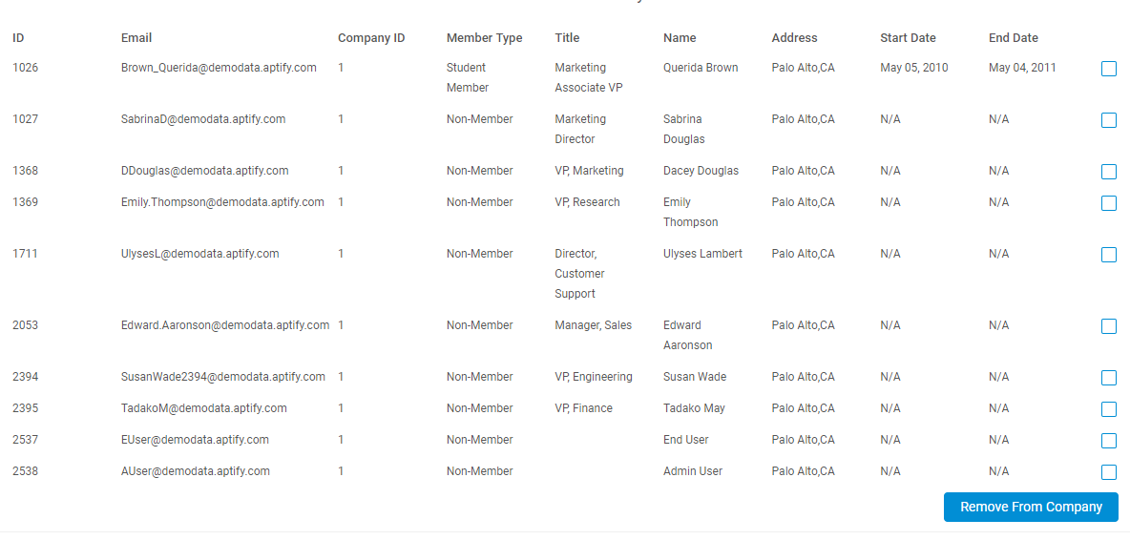Click Brown_Querida@demodata.aptify.com email
This screenshot has height=540, width=1130.
click(x=220, y=68)
